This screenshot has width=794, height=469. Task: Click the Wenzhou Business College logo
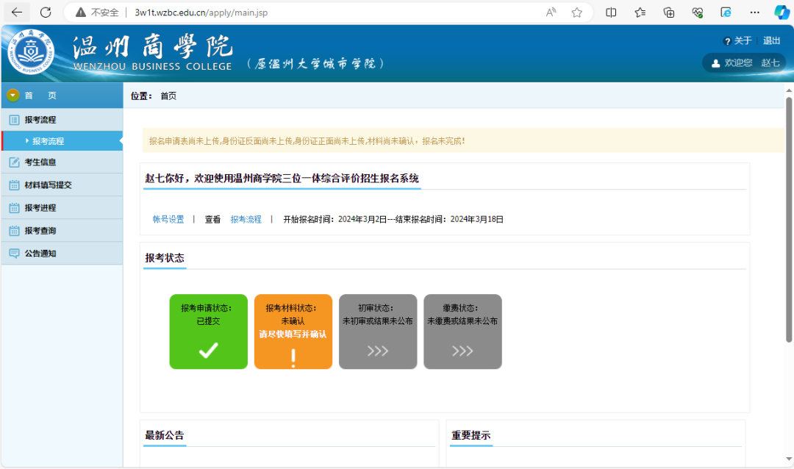pos(31,54)
